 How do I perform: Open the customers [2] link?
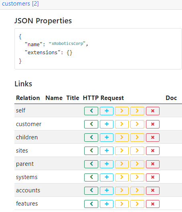[20, 4]
